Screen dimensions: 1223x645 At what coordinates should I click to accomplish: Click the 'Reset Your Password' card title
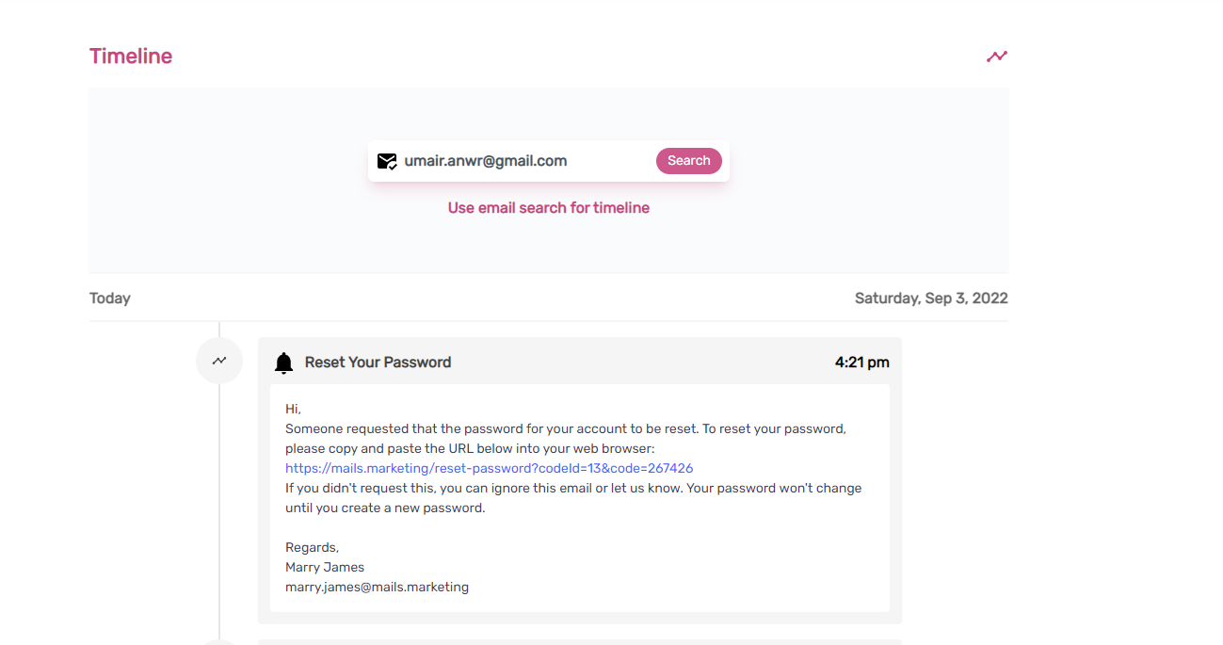coord(378,363)
